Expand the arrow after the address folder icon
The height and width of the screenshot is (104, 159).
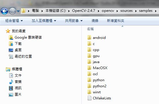[x=29, y=11]
